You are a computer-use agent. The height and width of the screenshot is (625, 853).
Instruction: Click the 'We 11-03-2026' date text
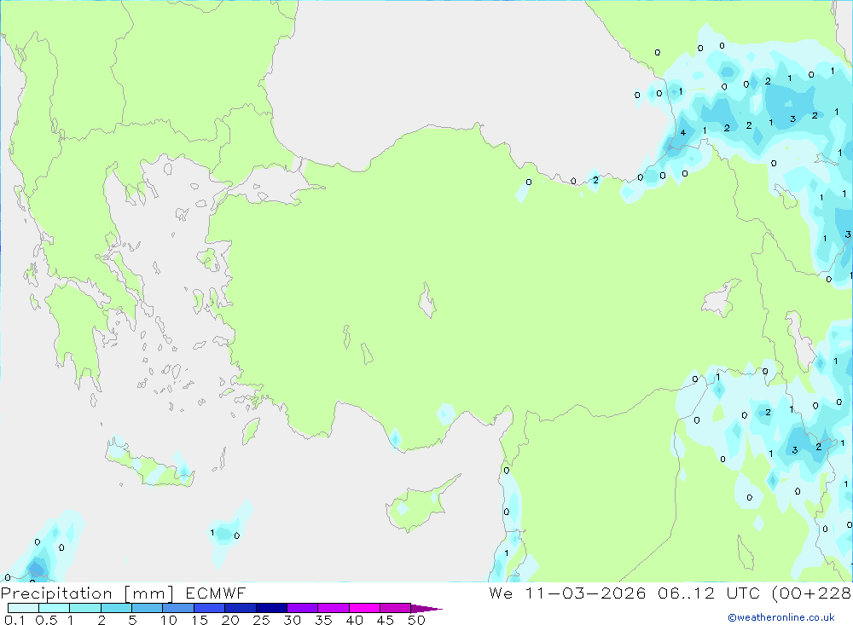(567, 593)
